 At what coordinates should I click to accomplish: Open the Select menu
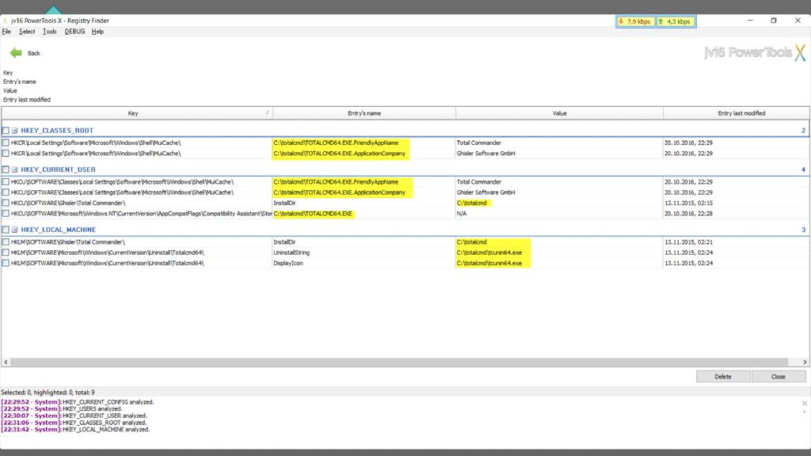point(27,32)
